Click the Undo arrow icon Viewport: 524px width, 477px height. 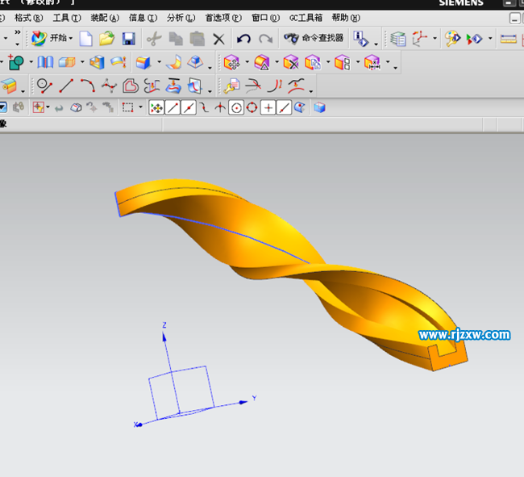click(x=243, y=38)
